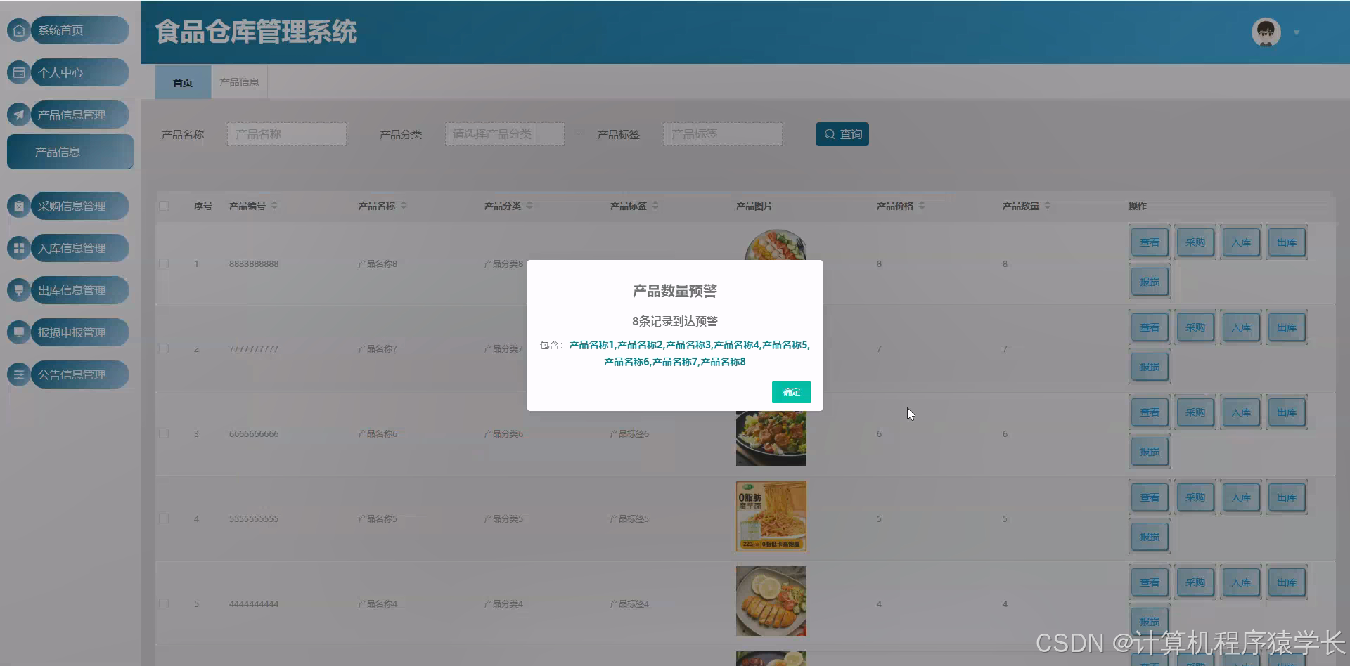Open 系统首页 in the sidebar
Screen dimensions: 1350x666
[79, 30]
